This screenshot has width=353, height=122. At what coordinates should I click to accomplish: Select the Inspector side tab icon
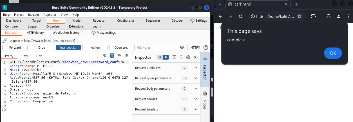(205, 59)
